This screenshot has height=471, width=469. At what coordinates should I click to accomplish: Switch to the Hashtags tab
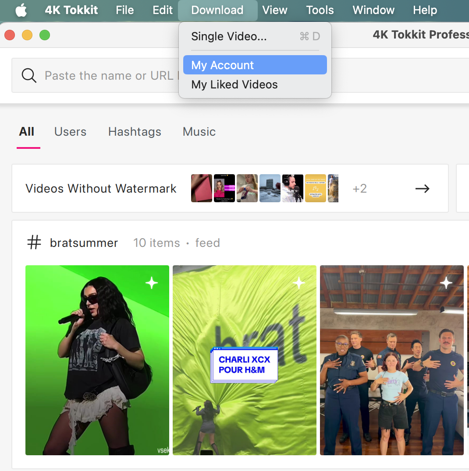[x=135, y=132]
